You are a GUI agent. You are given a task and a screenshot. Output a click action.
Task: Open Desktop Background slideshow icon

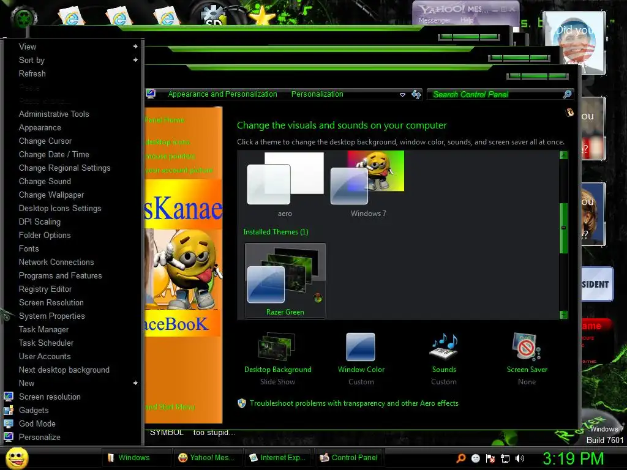tap(277, 347)
